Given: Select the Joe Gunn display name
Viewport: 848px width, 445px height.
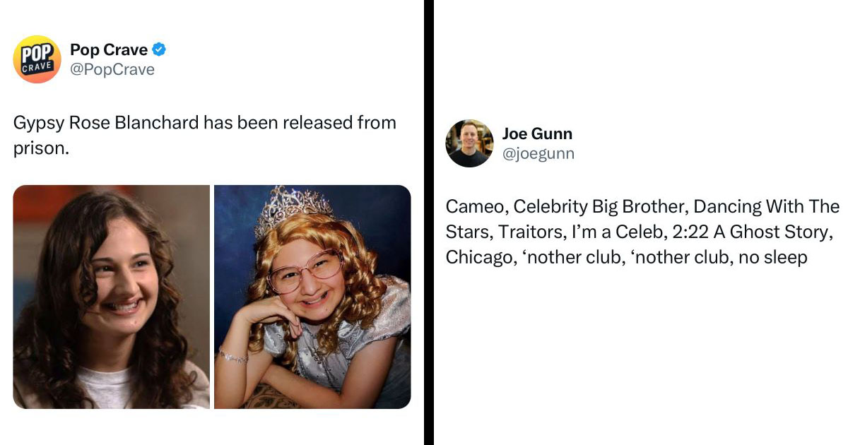Looking at the screenshot, I should coord(537,133).
